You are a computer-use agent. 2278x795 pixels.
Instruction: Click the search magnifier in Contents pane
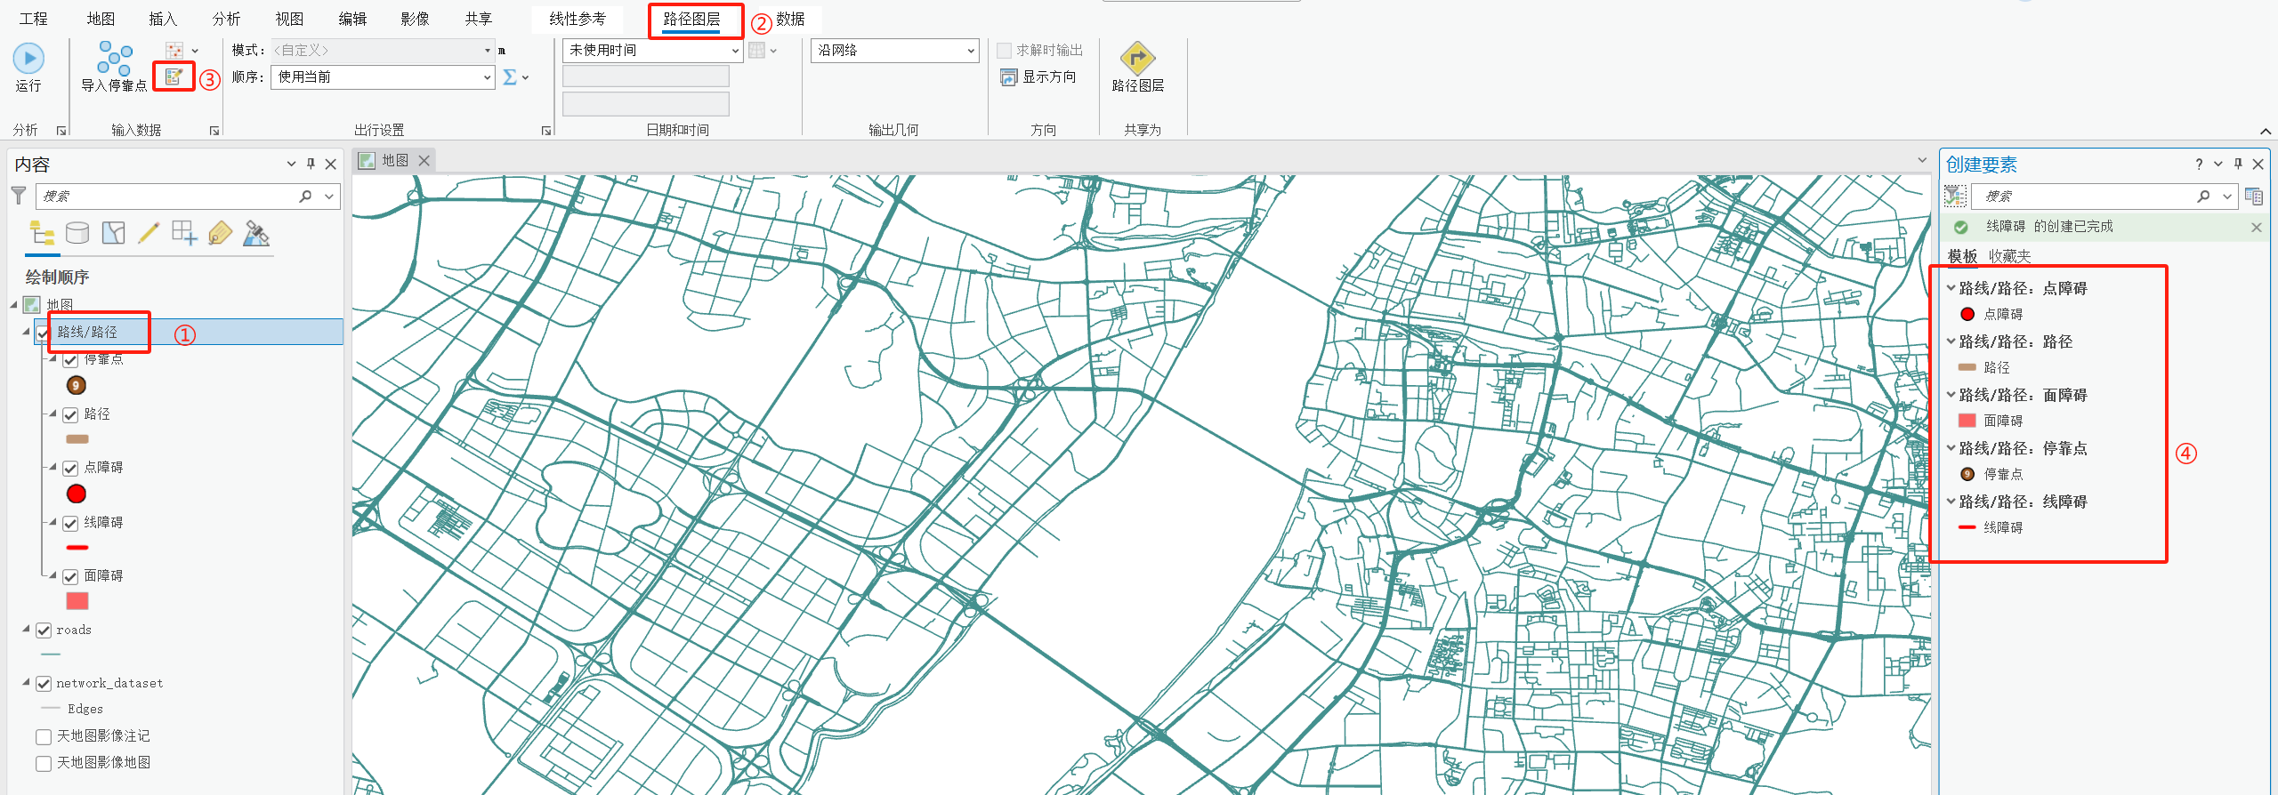[x=306, y=196]
